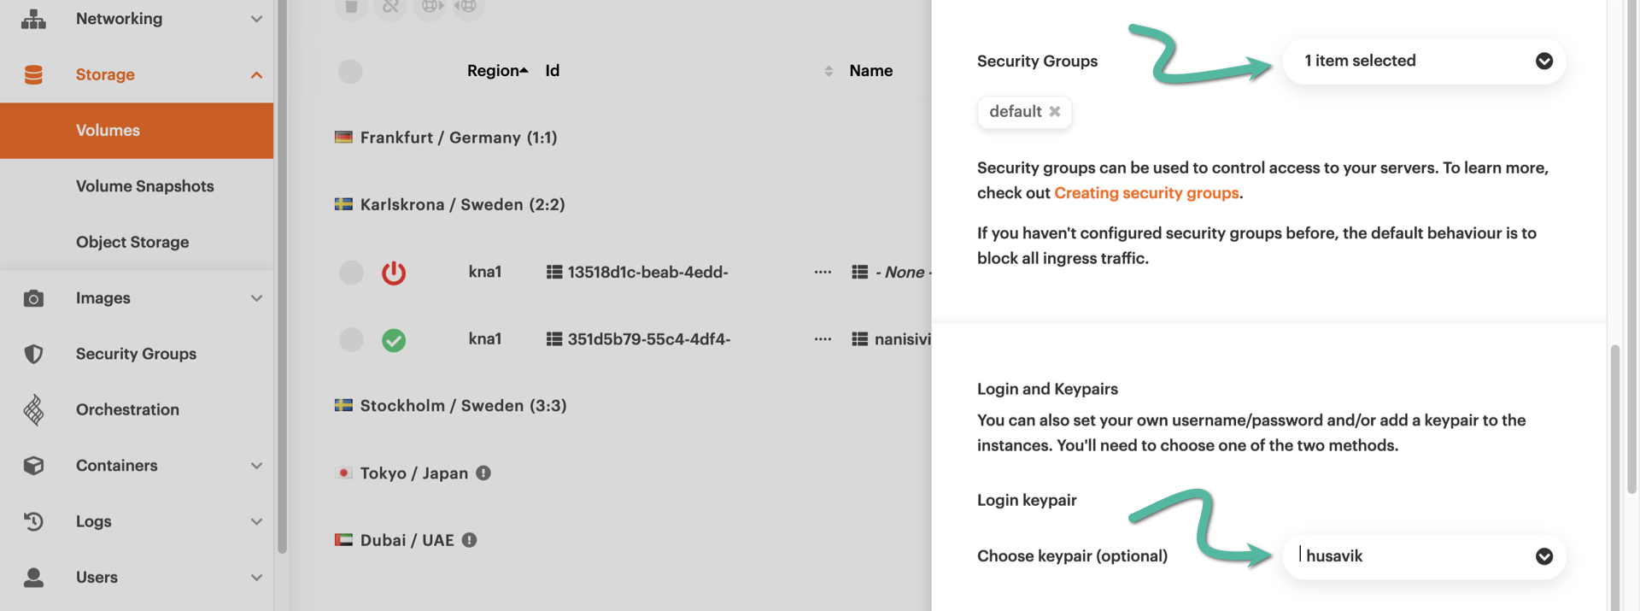
Task: Click the Containers box icon
Action: 32,465
